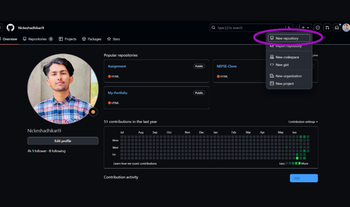Click the Edit profile button

(x=63, y=141)
